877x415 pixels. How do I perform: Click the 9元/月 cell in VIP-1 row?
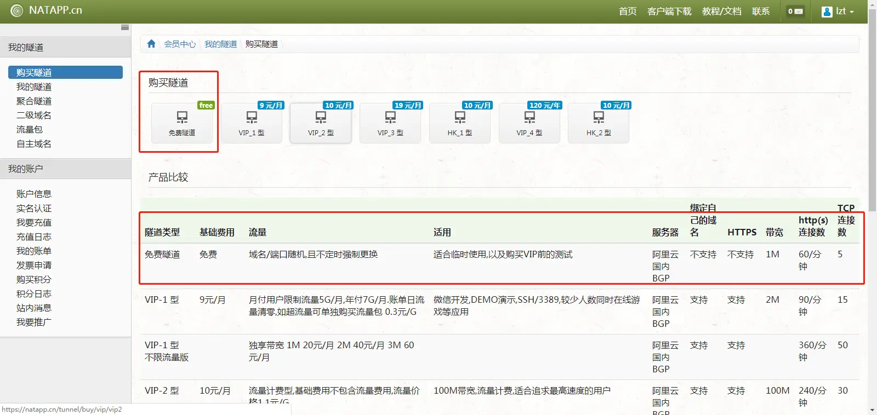coord(212,299)
